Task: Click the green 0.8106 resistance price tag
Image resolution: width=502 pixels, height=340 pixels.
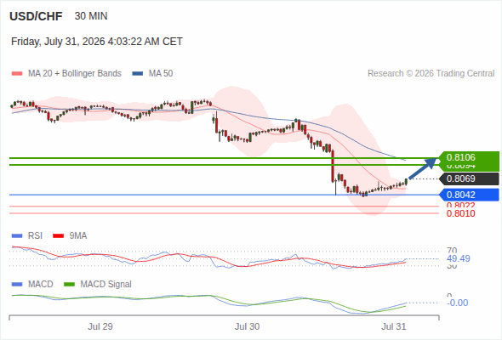Action: (x=469, y=157)
